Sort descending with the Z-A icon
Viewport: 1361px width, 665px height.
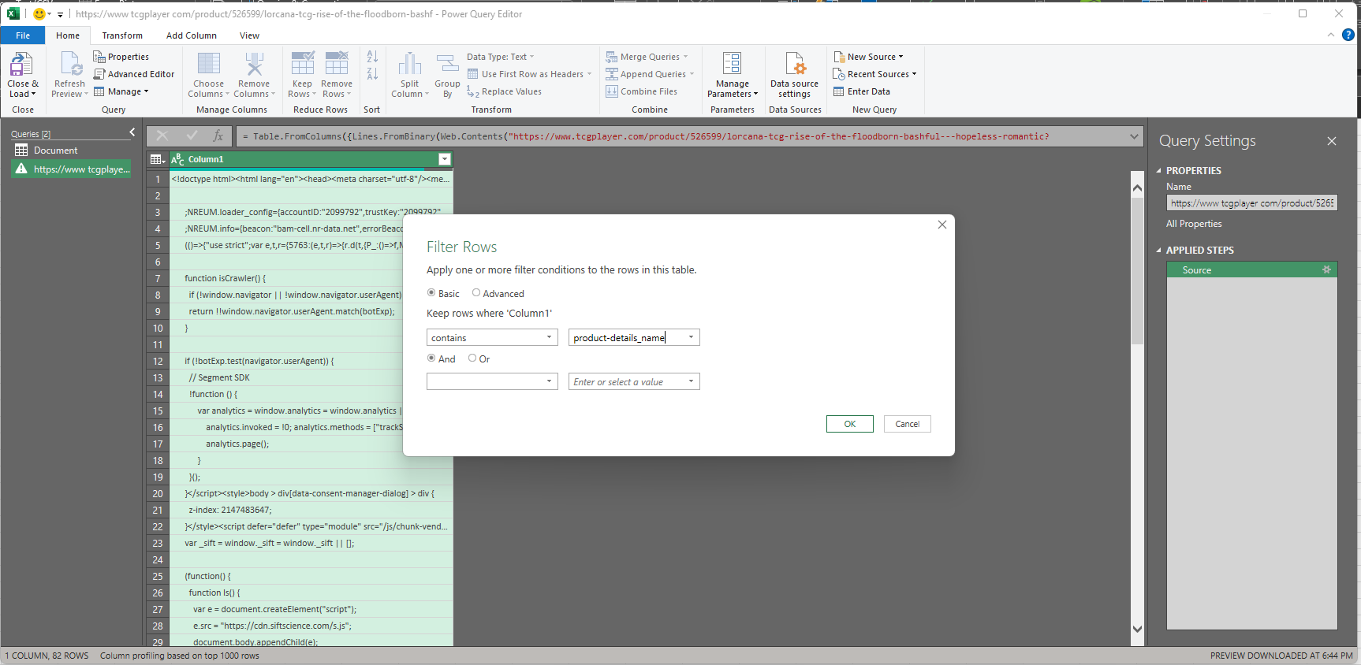372,74
